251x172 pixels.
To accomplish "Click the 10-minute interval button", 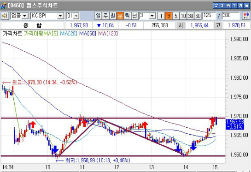I will pos(183,16).
